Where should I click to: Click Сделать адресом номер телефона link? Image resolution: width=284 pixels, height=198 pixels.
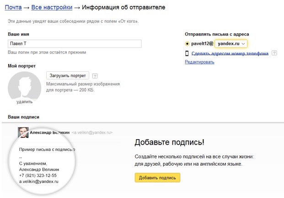coord(230,53)
